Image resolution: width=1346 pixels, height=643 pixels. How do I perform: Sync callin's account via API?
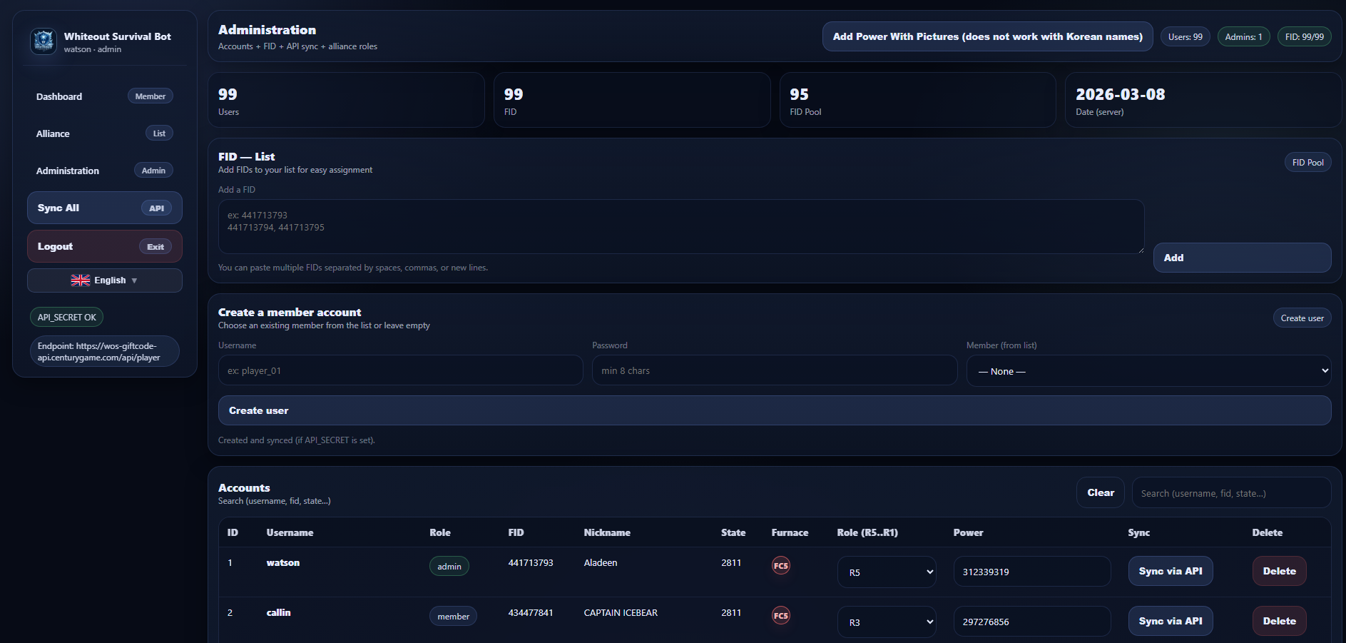pyautogui.click(x=1170, y=621)
